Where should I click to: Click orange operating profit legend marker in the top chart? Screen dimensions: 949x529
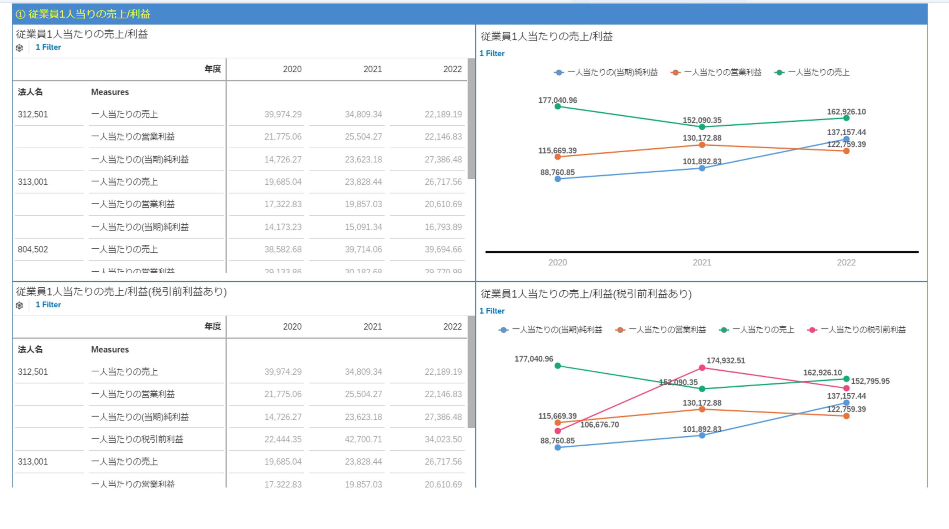click(x=675, y=73)
